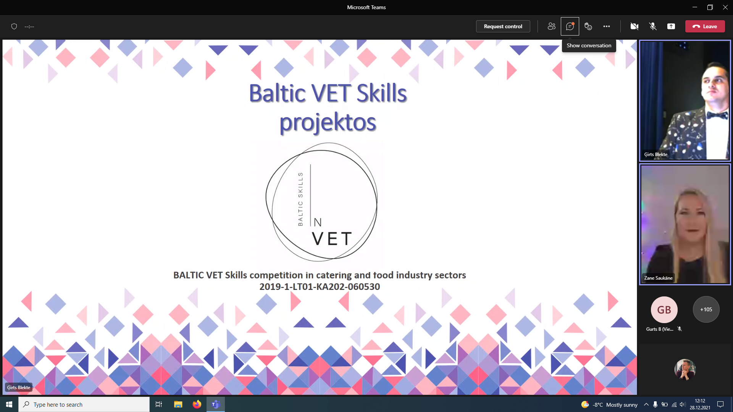Click the battery status tray icon
733x412 pixels.
click(665, 404)
